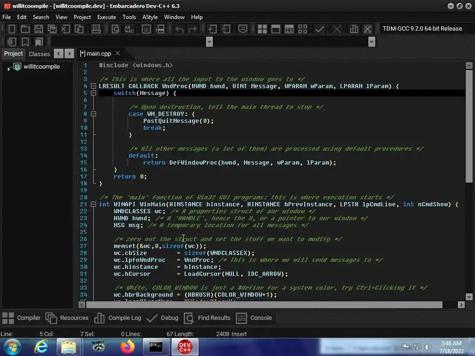Click the Insert toolbar icon in second row
The image size is (475, 356).
(12, 42)
